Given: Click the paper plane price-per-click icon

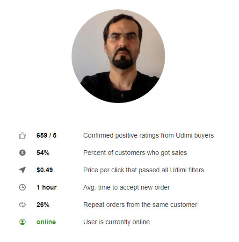Looking at the screenshot, I should point(22,170).
